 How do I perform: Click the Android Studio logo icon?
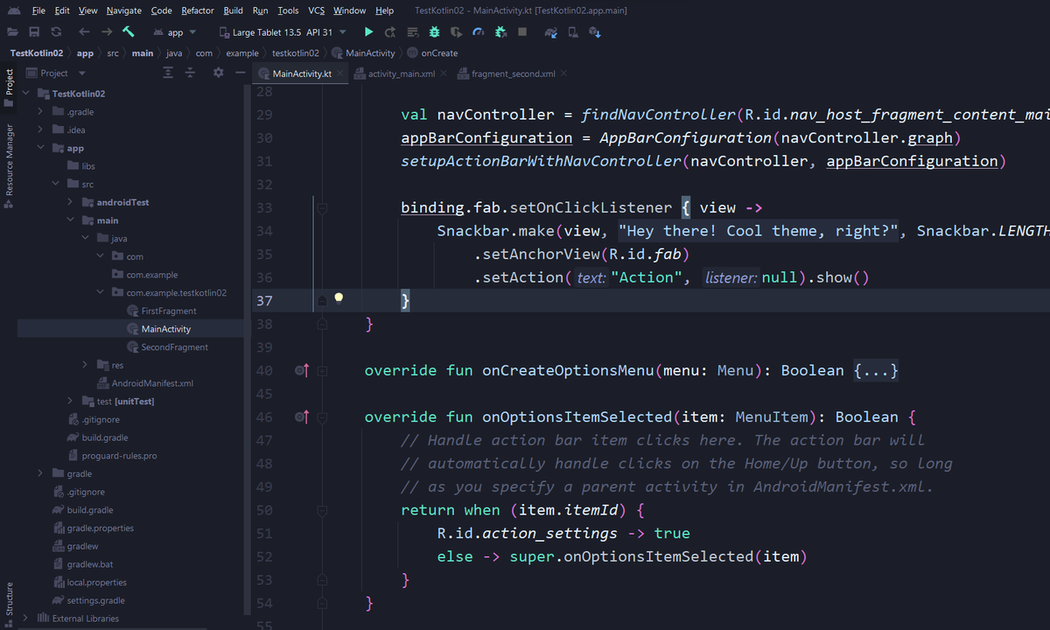tap(13, 10)
